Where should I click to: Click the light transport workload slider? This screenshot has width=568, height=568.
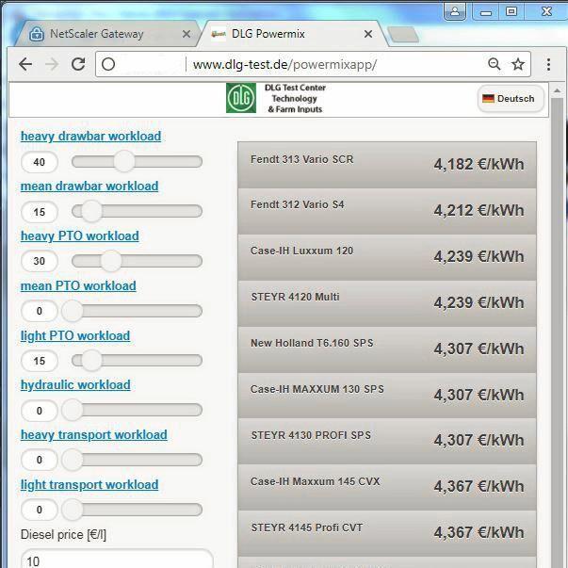pos(132,510)
